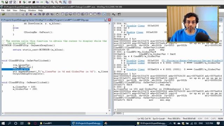Click the toolbar toggle icon left of the source window's red close button
Image resolution: width=224 pixels, height=126 pixels.
coord(106,20)
